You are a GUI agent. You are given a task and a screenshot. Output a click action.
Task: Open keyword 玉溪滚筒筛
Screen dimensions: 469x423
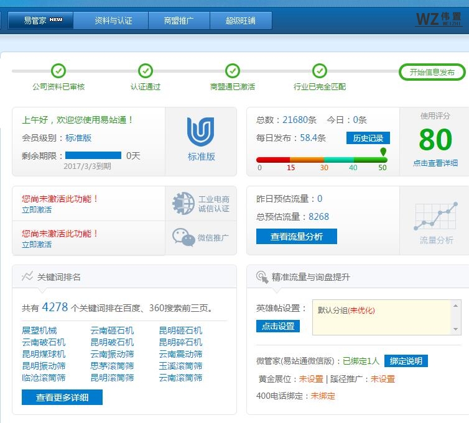(x=180, y=366)
